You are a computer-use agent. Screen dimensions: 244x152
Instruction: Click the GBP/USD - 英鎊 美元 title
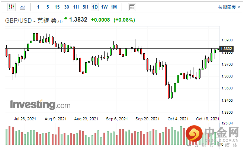(x=34, y=20)
